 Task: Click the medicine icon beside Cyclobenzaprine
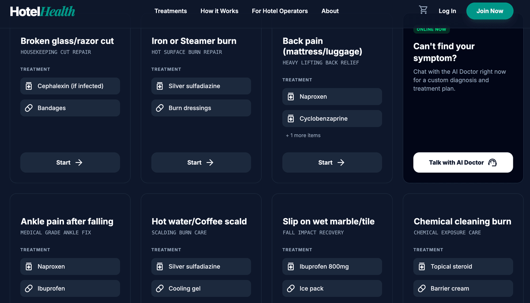tap(291, 119)
